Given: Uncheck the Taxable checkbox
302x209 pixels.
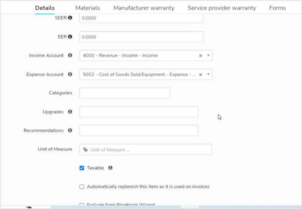Looking at the screenshot, I should point(82,168).
